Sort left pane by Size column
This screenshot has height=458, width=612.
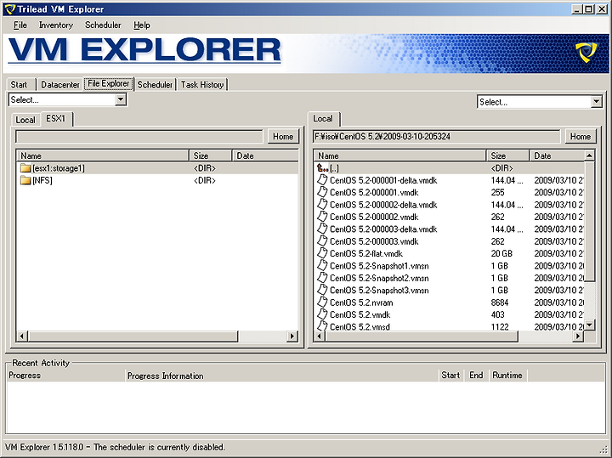coord(211,155)
